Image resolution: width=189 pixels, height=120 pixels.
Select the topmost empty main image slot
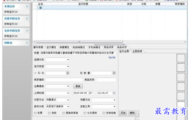point(181,58)
